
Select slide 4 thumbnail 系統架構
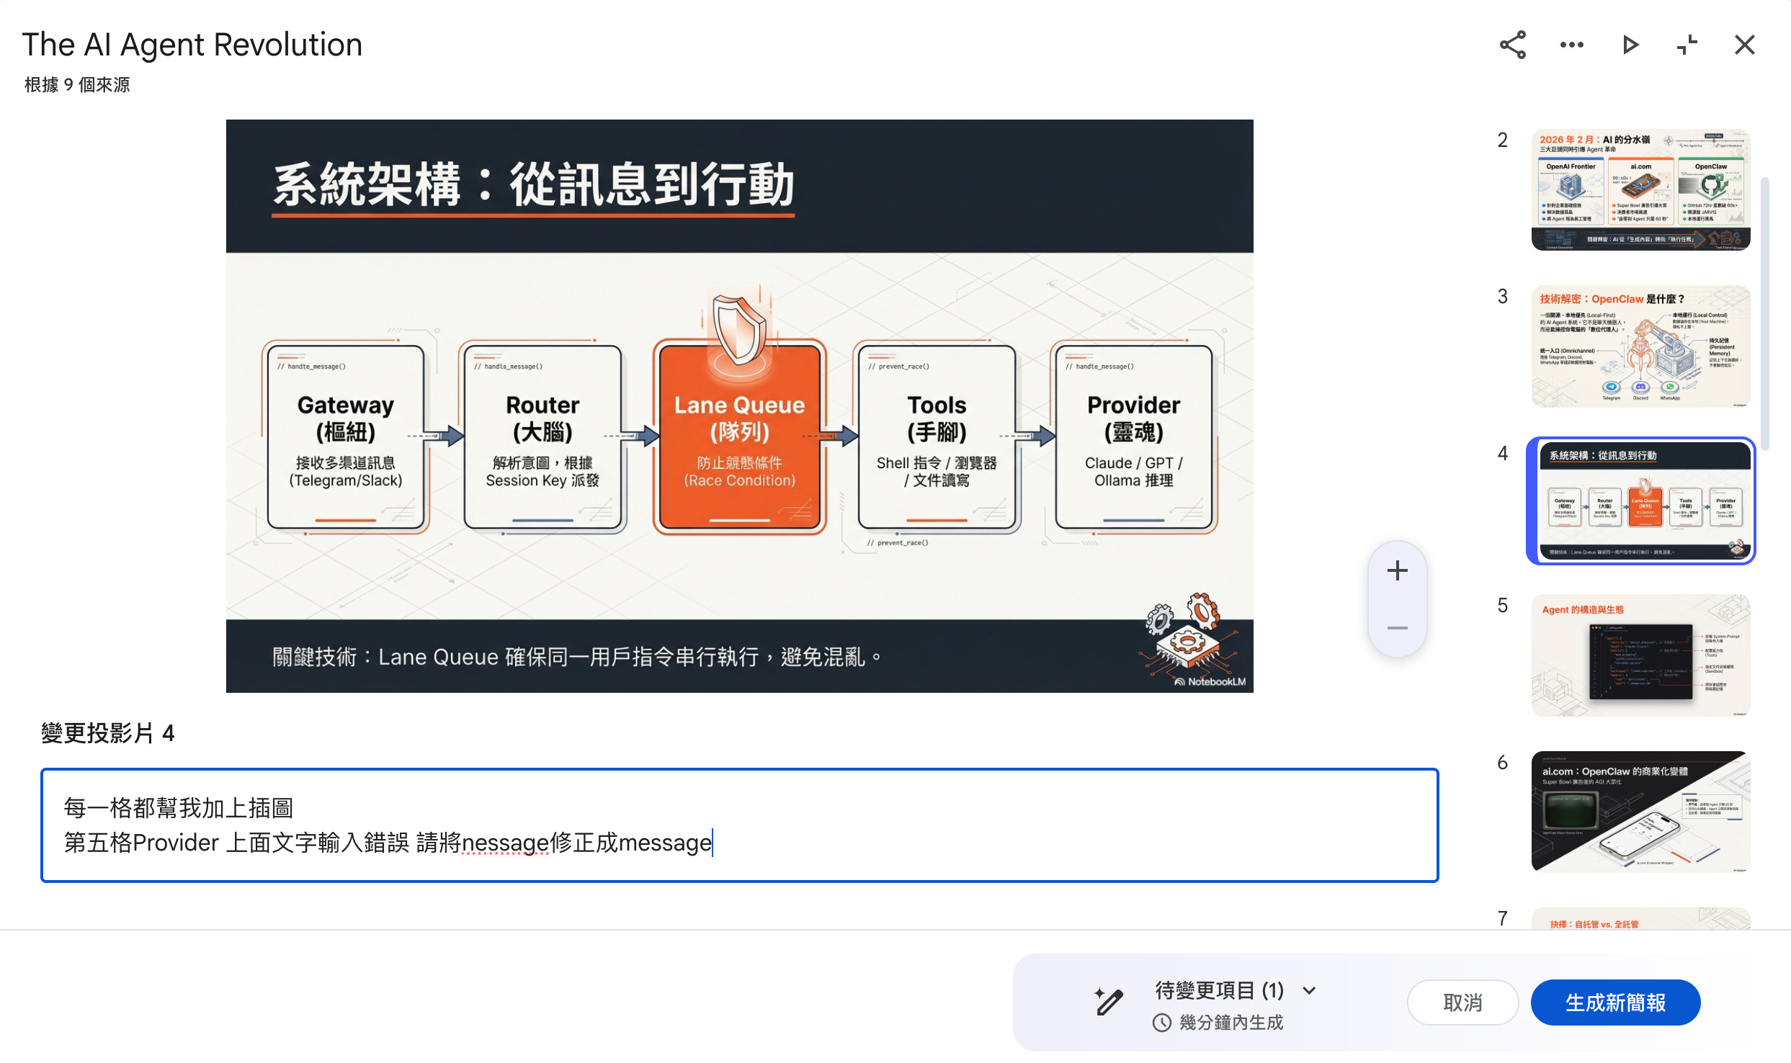(x=1640, y=501)
